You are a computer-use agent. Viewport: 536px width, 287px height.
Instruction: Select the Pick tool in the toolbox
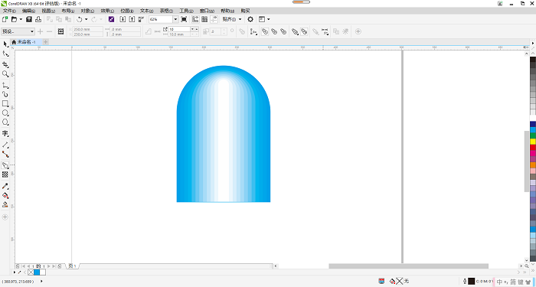(x=5, y=44)
